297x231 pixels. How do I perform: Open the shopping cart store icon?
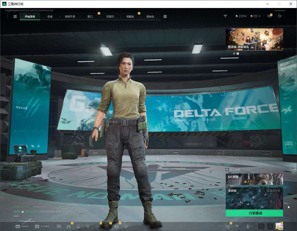pyautogui.click(x=88, y=226)
